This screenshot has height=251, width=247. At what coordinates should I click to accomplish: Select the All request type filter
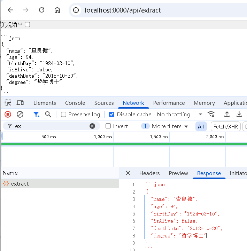(x=201, y=127)
